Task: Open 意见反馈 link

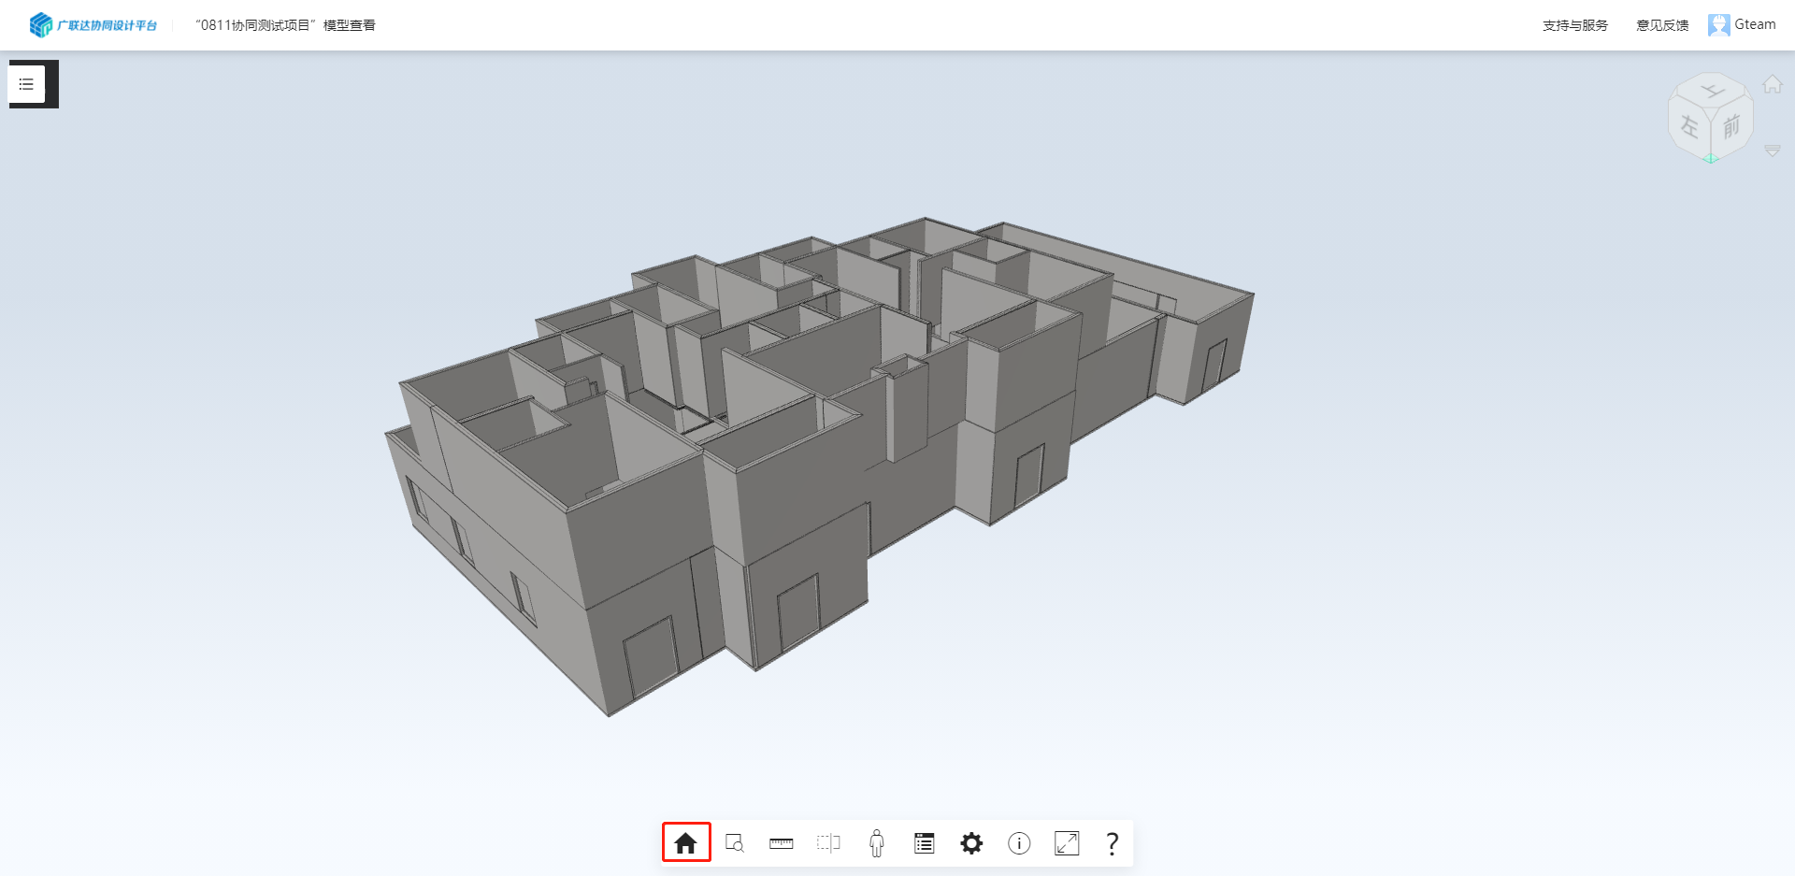Action: [1662, 25]
